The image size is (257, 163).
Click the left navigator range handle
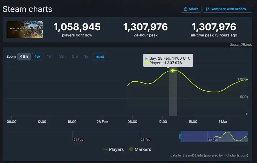coord(180,136)
